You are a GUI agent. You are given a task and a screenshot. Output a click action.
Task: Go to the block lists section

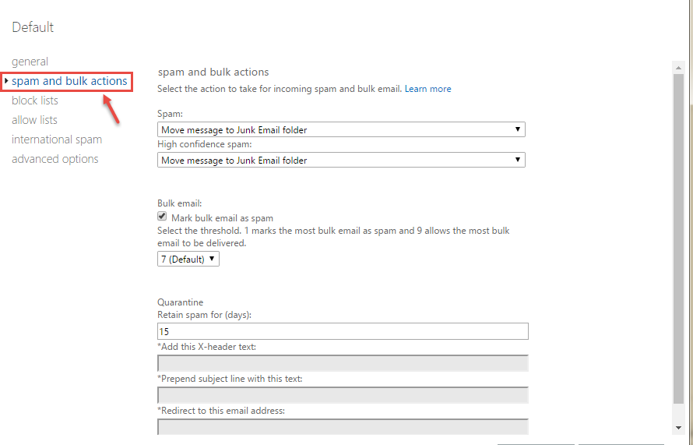coord(35,101)
